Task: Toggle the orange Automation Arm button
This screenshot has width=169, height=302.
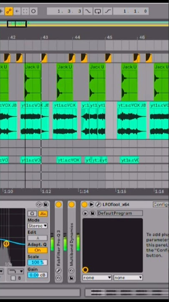Action: pyautogui.click(x=9, y=11)
